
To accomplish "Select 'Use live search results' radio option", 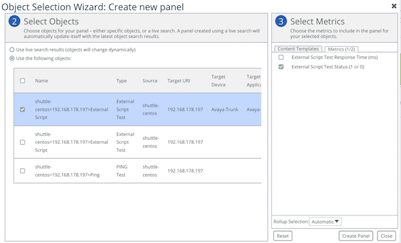I will [x=12, y=50].
